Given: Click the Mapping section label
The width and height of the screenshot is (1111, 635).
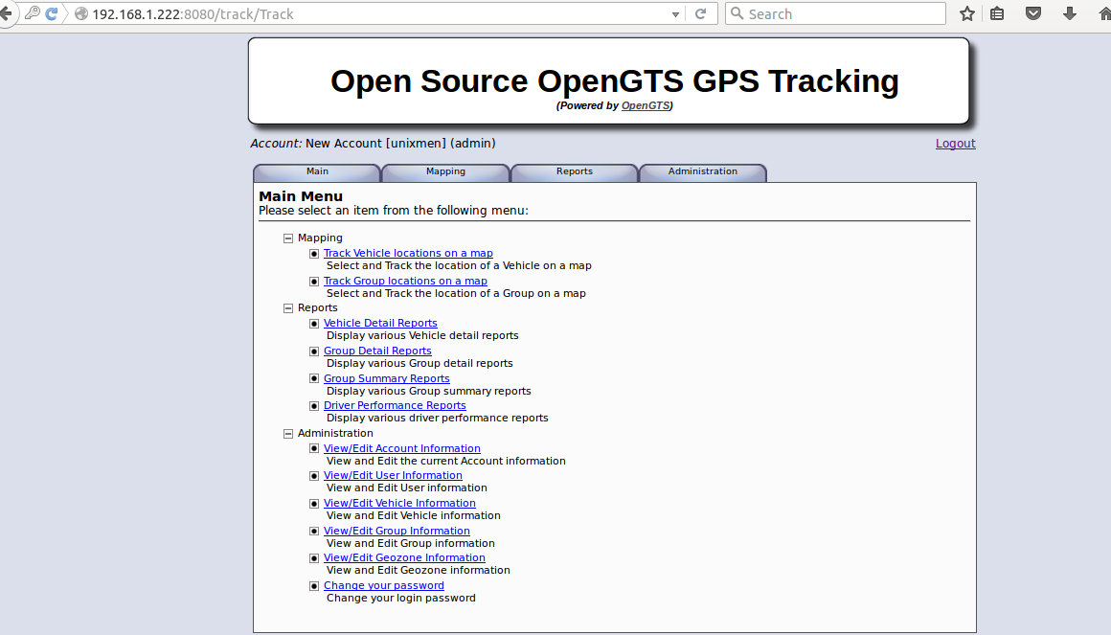Looking at the screenshot, I should tap(320, 238).
